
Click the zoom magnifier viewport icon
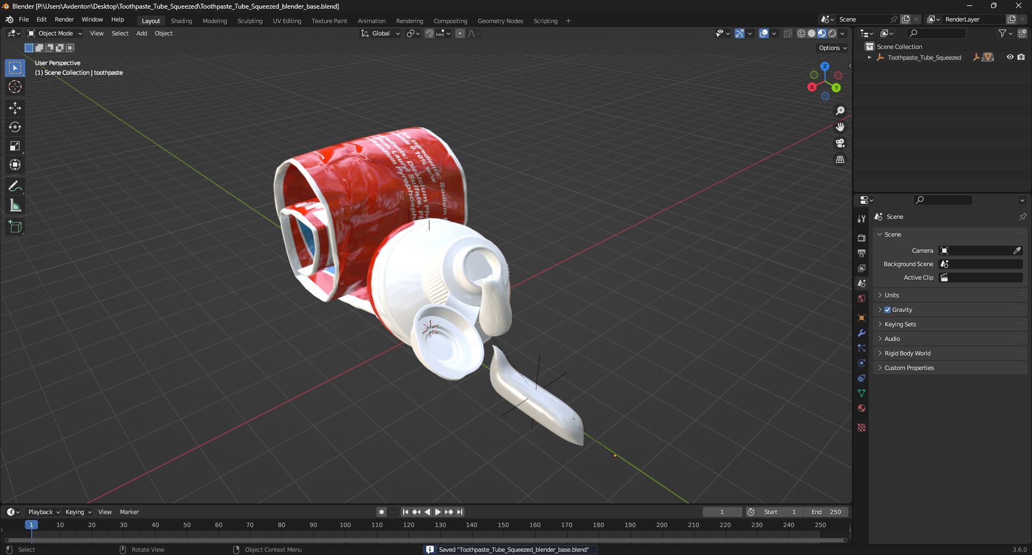click(x=840, y=111)
